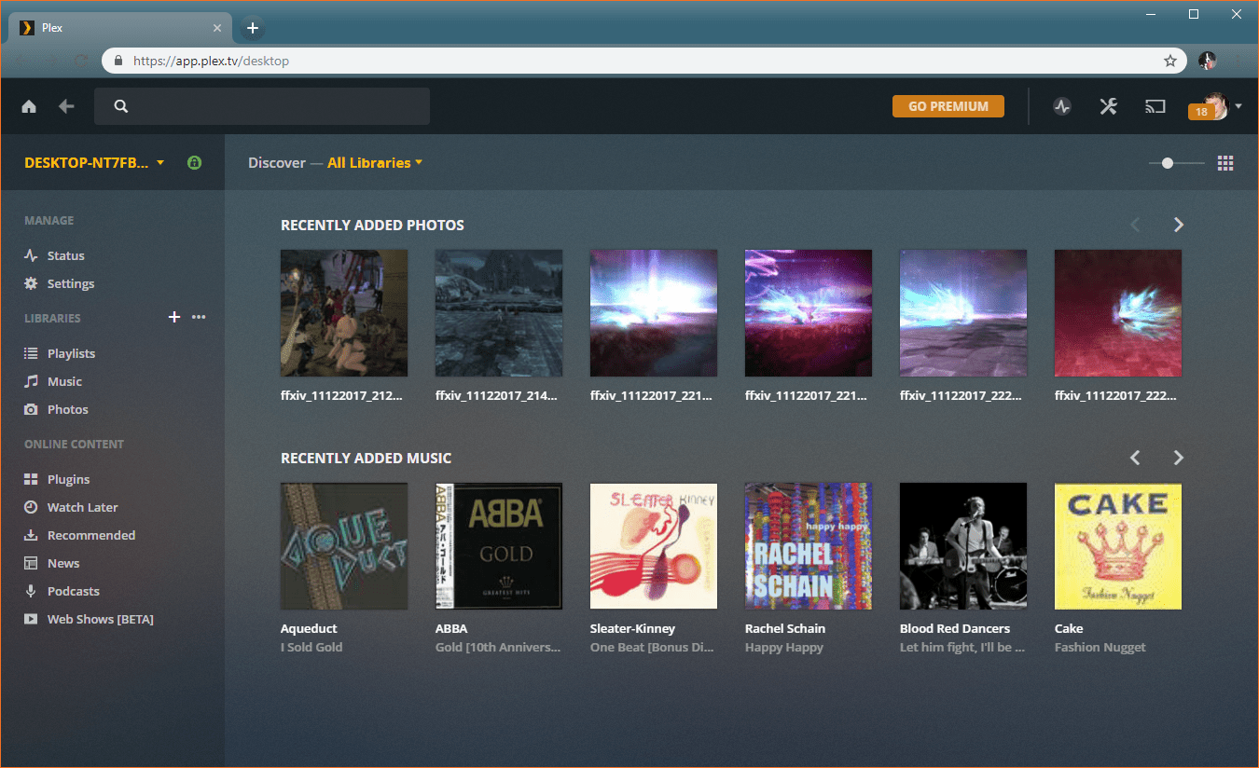The height and width of the screenshot is (768, 1259).
Task: Open the All Libraries dropdown
Action: [375, 162]
